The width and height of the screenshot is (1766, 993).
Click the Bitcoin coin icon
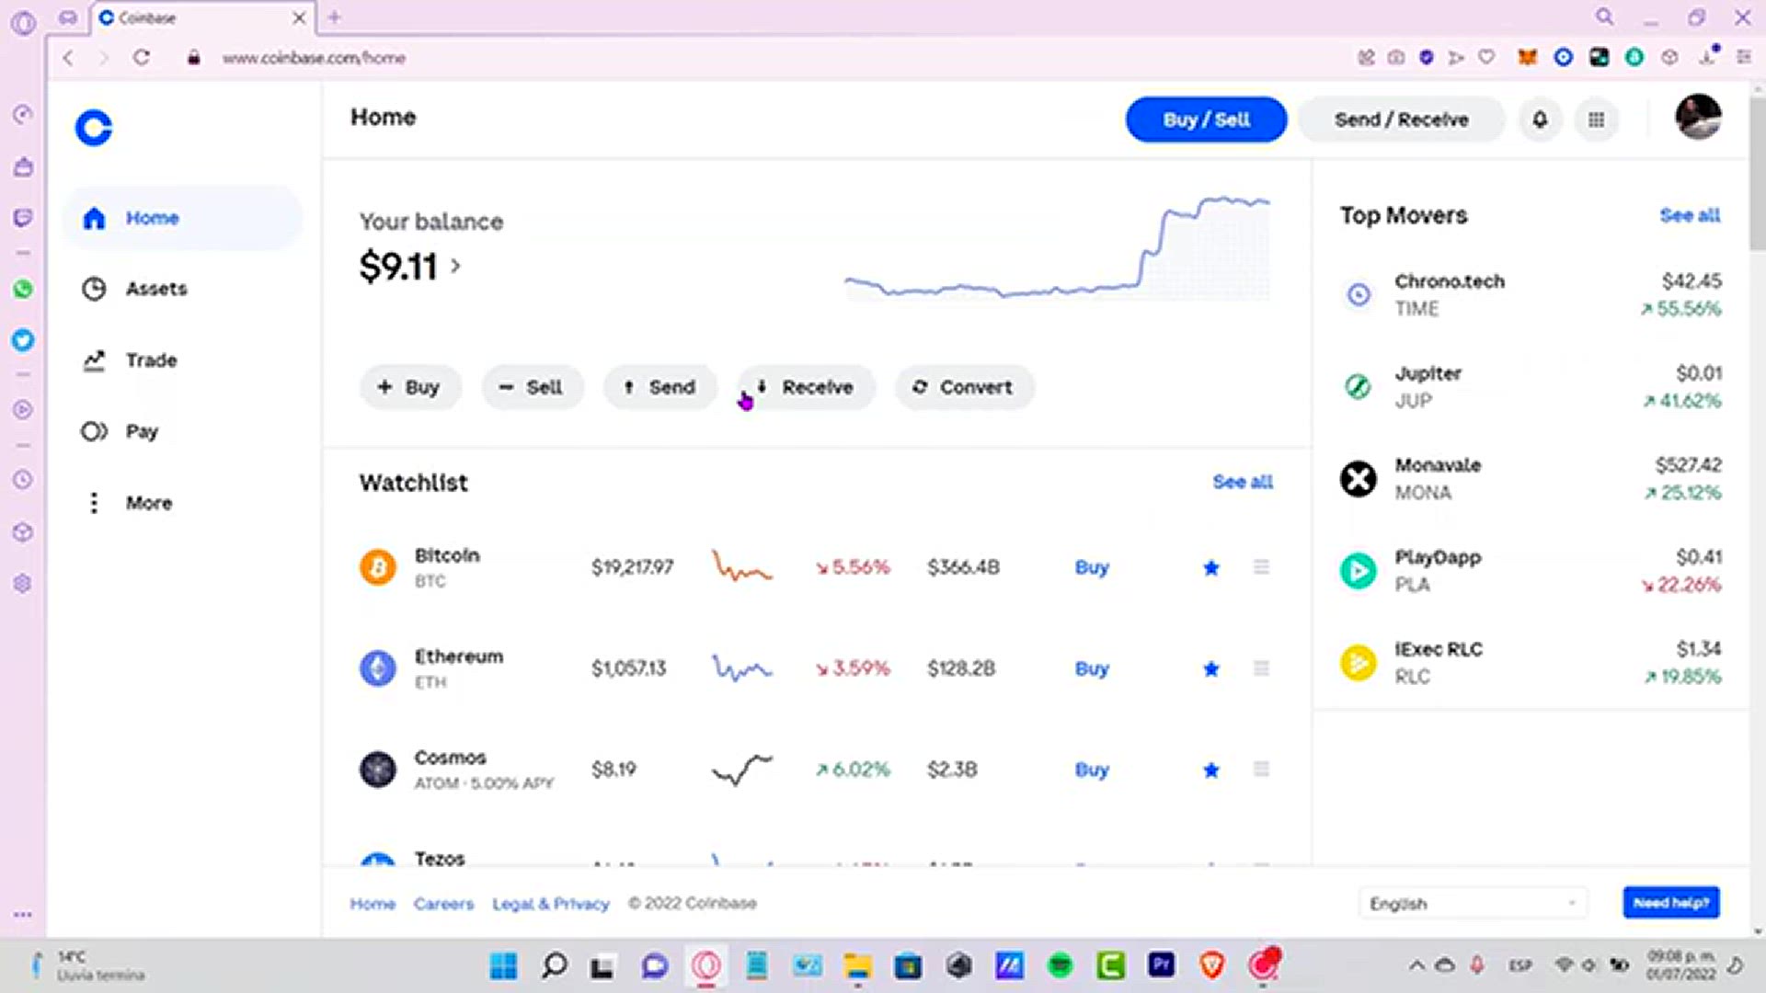pos(377,567)
